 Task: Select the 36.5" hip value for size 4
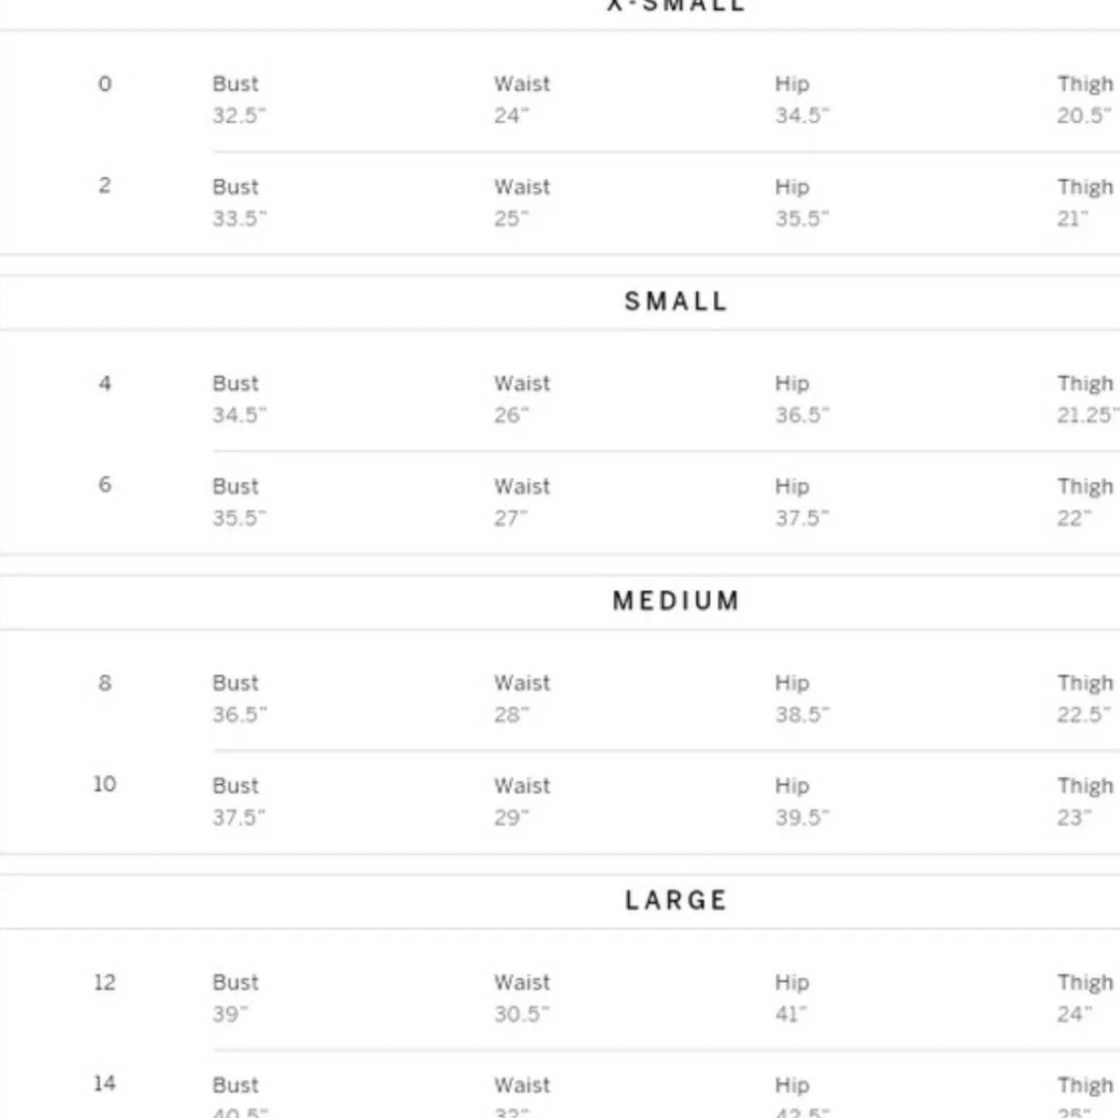(802, 415)
